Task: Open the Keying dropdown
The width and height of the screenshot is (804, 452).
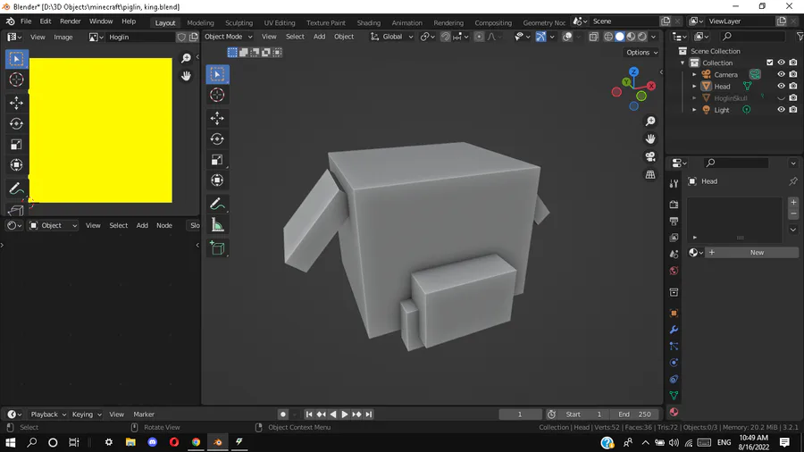Action: [x=87, y=414]
